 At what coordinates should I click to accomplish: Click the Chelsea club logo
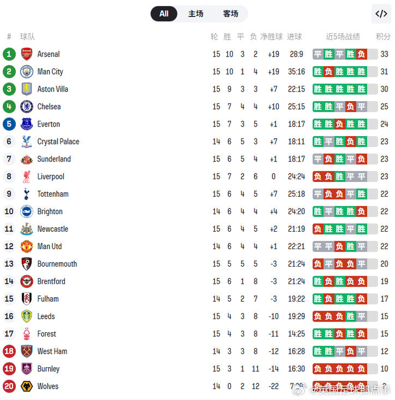point(27,107)
